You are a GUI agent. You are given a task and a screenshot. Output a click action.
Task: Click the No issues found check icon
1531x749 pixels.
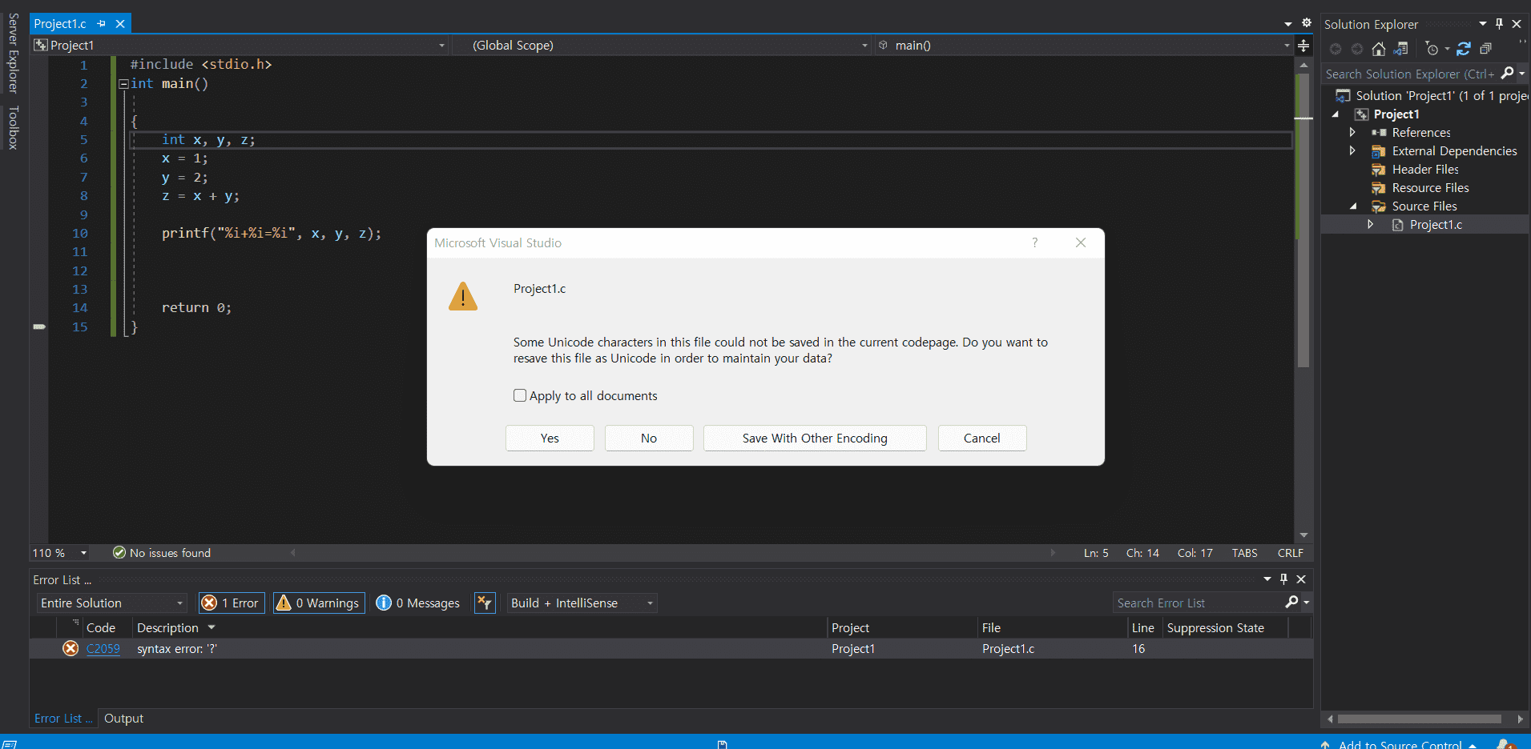tap(119, 553)
